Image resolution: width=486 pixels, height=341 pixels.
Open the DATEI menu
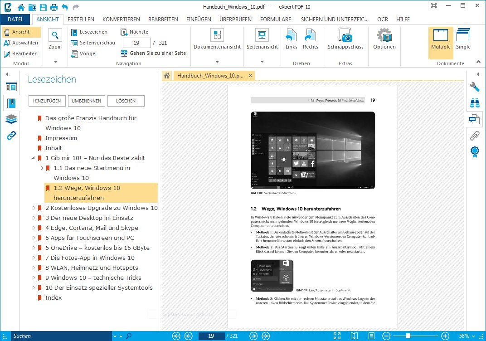click(15, 19)
